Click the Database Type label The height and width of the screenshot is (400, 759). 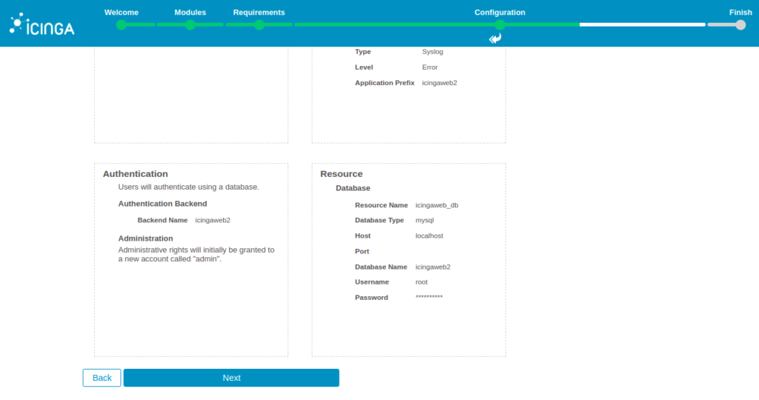tap(379, 220)
